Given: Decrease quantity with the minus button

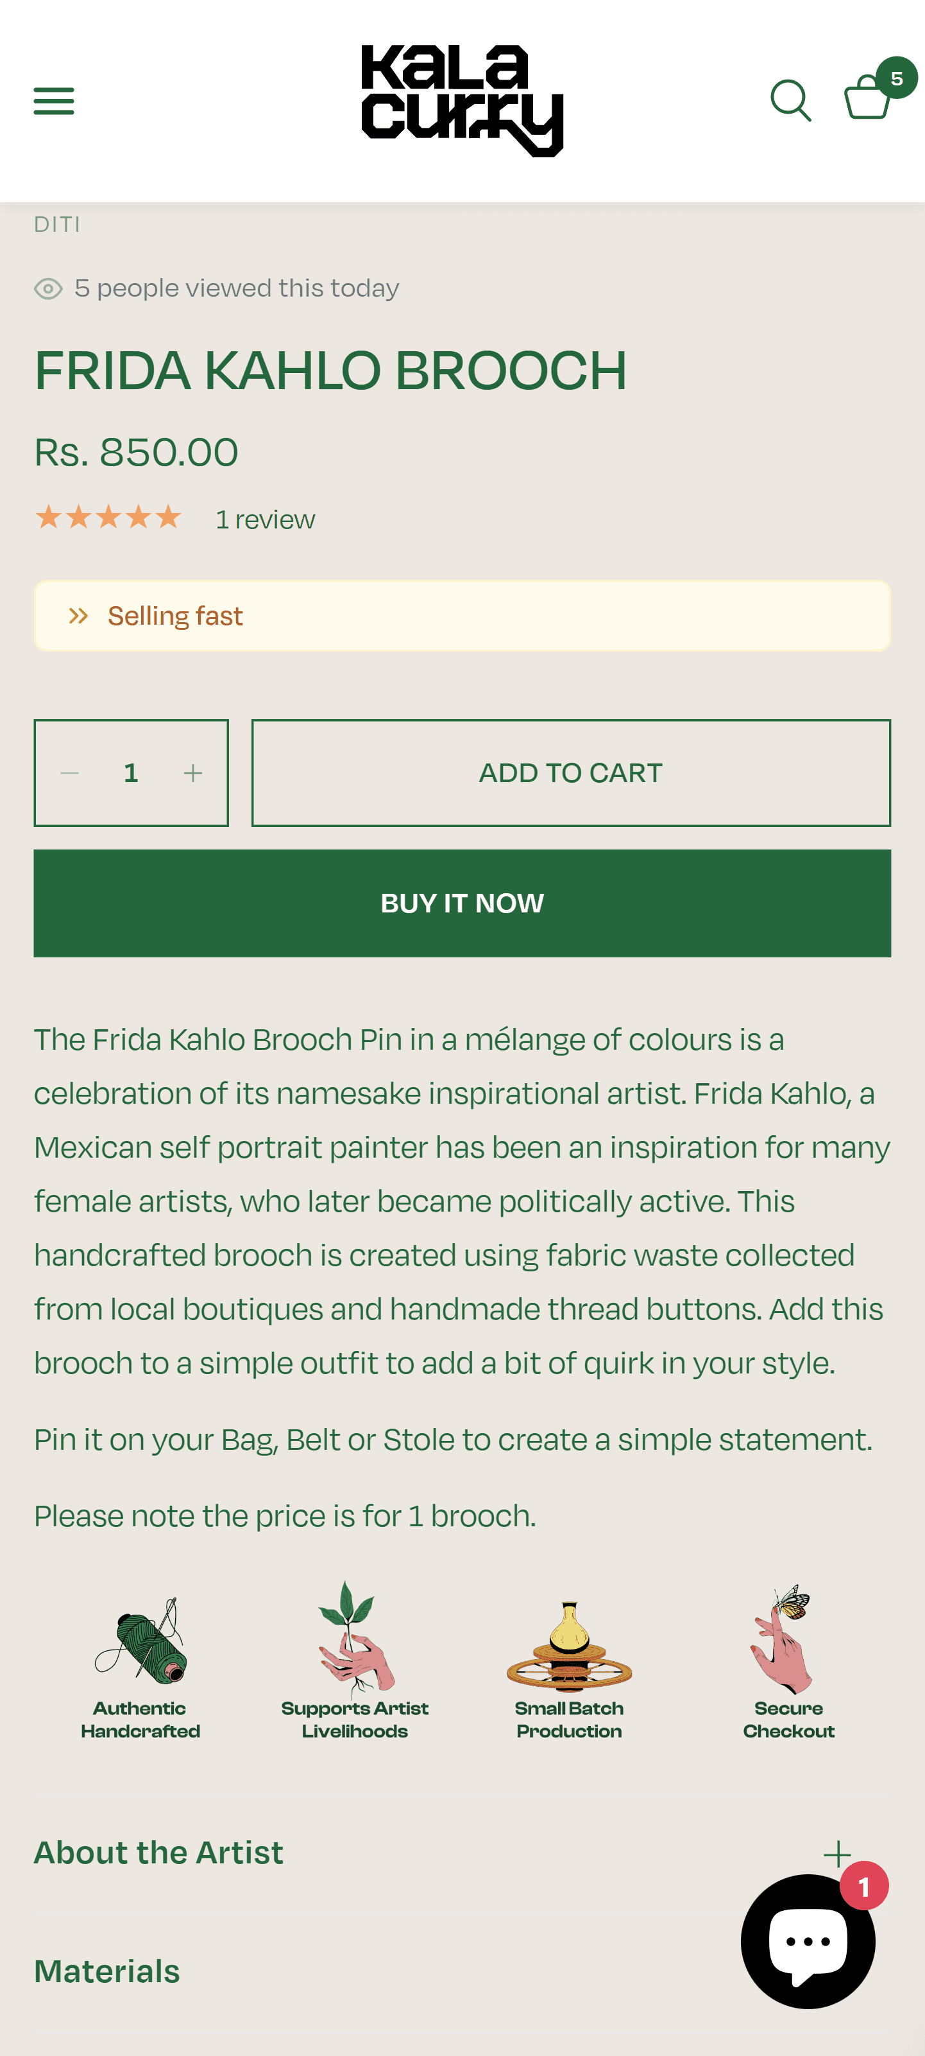Looking at the screenshot, I should click(x=69, y=772).
